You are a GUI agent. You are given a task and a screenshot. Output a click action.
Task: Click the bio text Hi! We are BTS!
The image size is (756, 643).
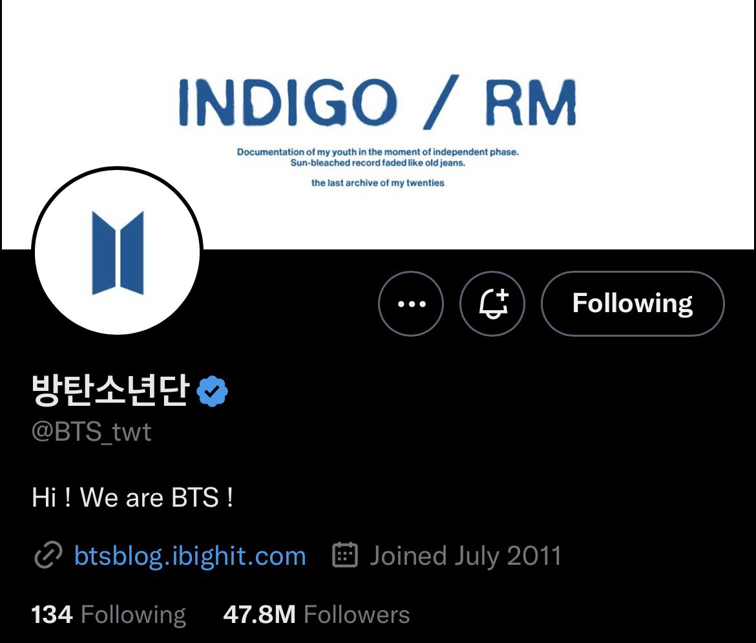(132, 498)
